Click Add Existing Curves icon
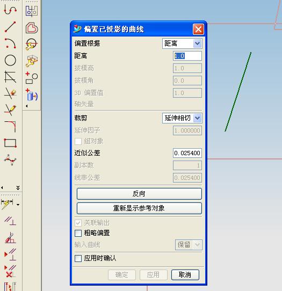This screenshot has height=291, width=282. point(32,77)
